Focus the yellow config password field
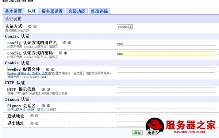This screenshot has height=138, width=219. (x=166, y=54)
